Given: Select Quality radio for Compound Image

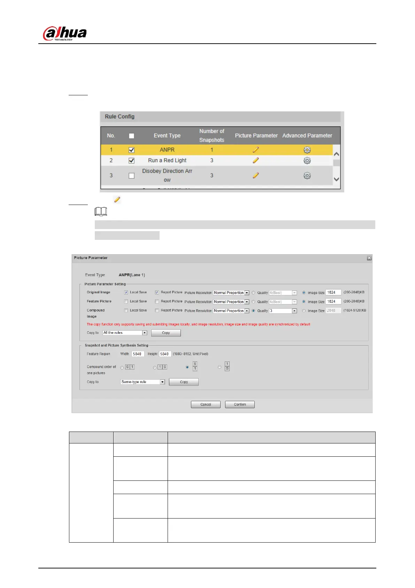Looking at the screenshot, I should tap(253, 311).
